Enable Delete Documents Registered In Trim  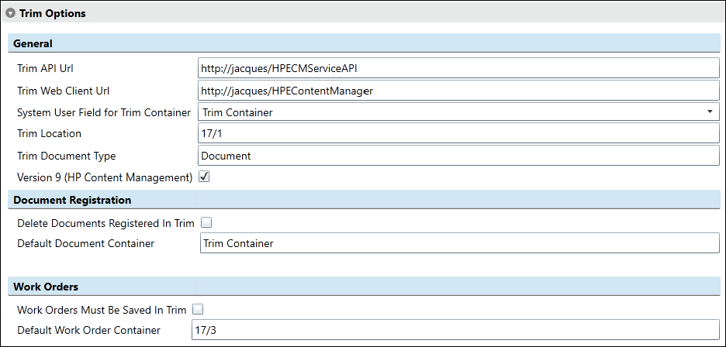coord(206,223)
